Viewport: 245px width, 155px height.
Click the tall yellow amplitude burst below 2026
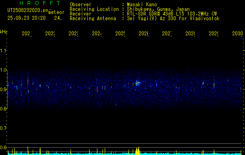[137, 151]
